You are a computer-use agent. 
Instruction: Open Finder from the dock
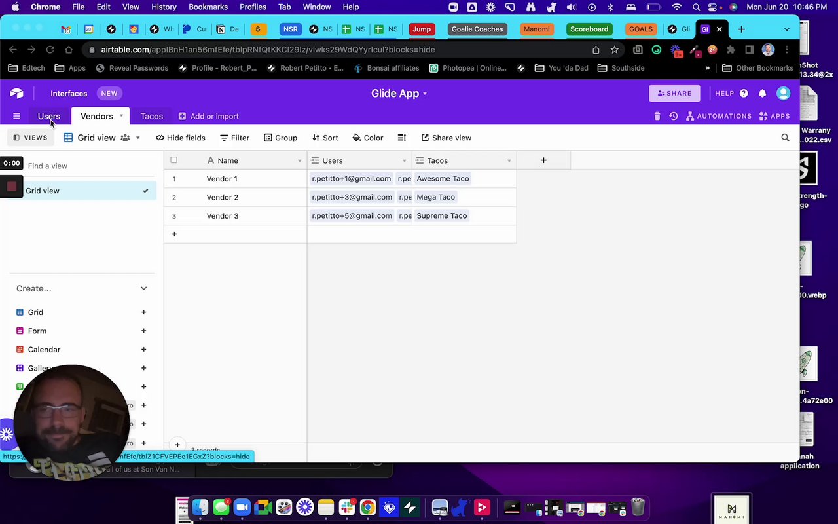pyautogui.click(x=200, y=507)
